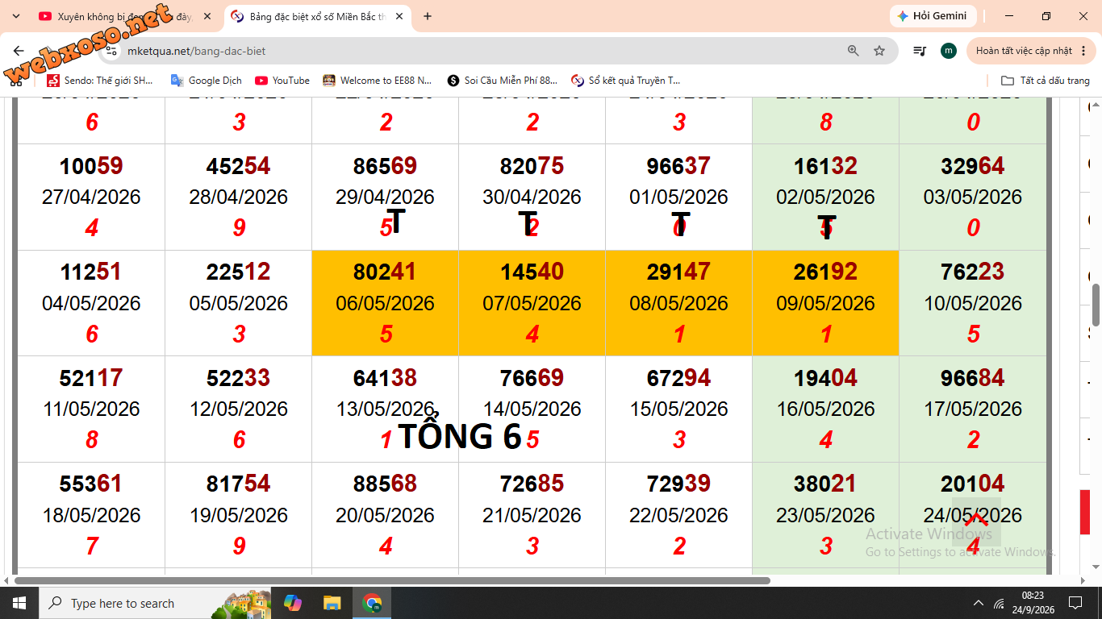This screenshot has width=1102, height=619.
Task: Click the Hỏi Gemini button
Action: coord(933,16)
